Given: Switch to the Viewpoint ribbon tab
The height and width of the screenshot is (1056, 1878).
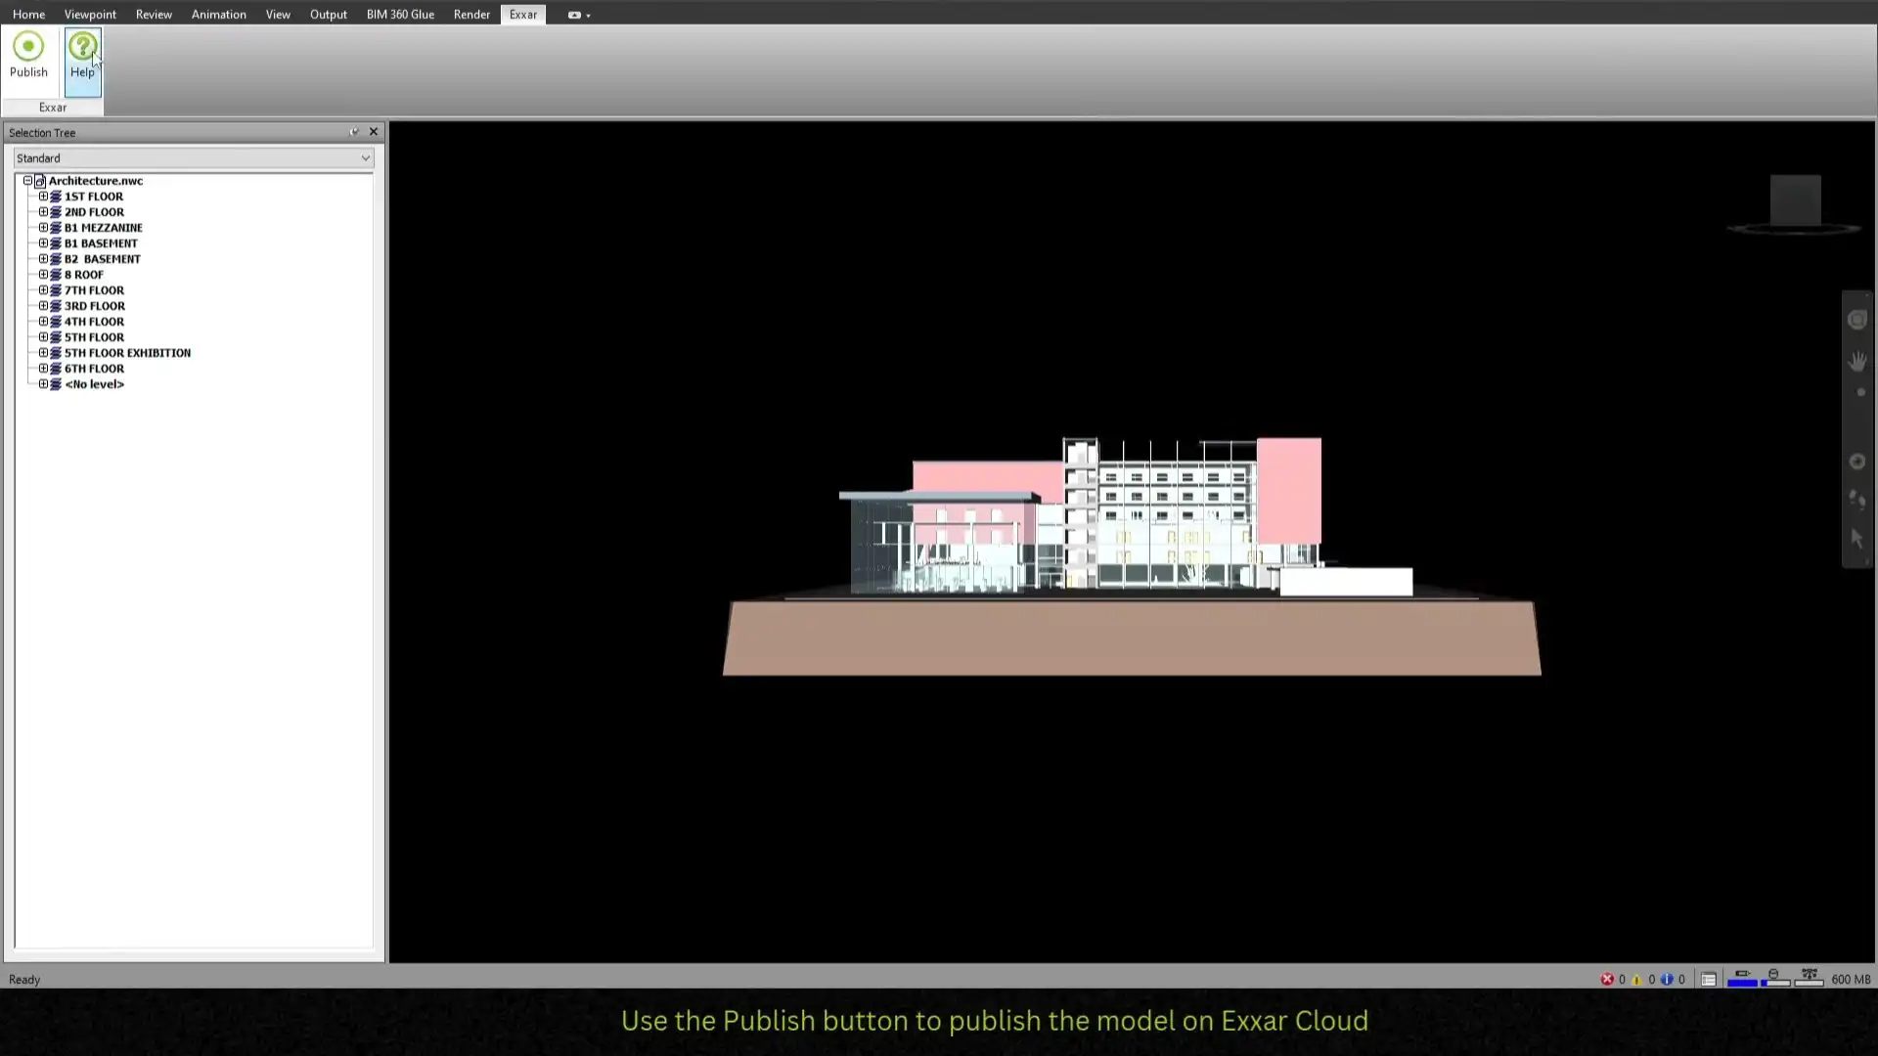Looking at the screenshot, I should click(90, 15).
